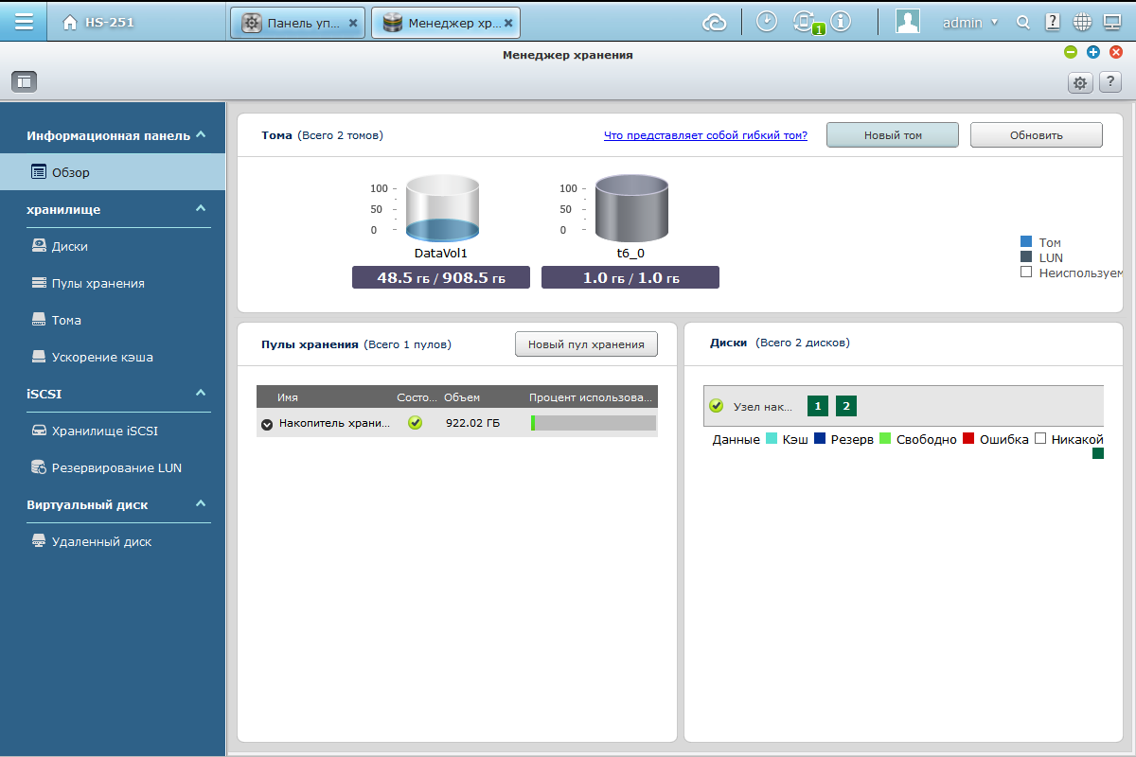Viewport: 1136px width, 757px height.
Task: Click the Резерв legend swatch
Action: [820, 439]
